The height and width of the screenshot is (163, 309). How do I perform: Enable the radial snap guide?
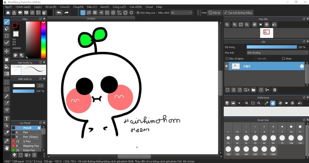click(107, 13)
